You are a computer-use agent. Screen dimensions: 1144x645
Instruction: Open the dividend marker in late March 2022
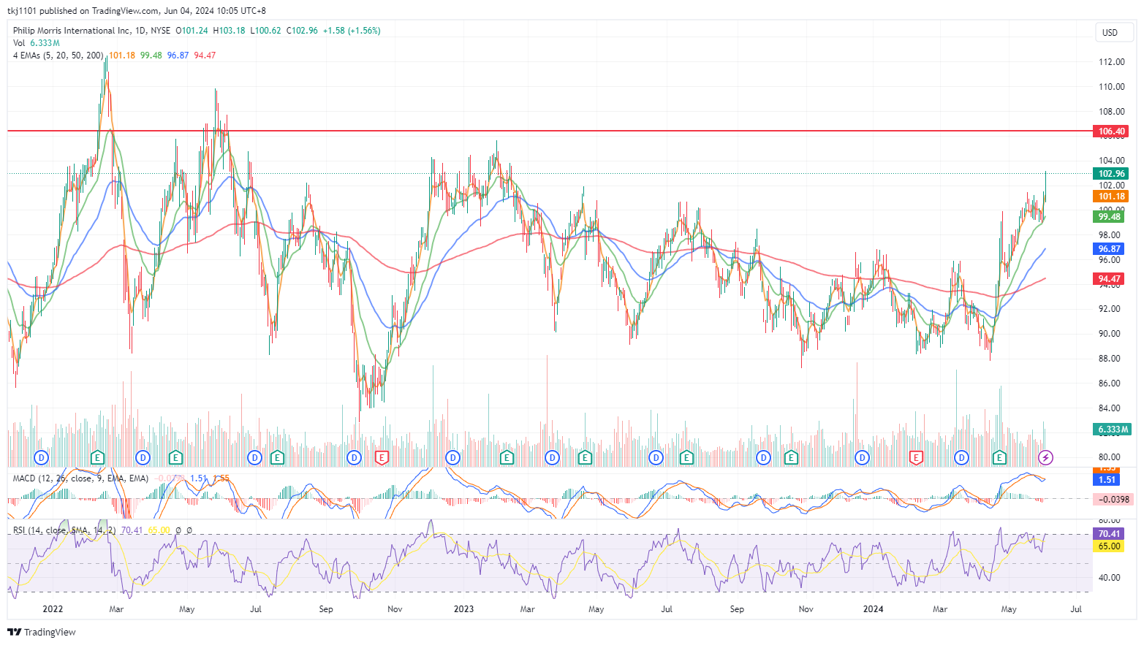(x=143, y=458)
